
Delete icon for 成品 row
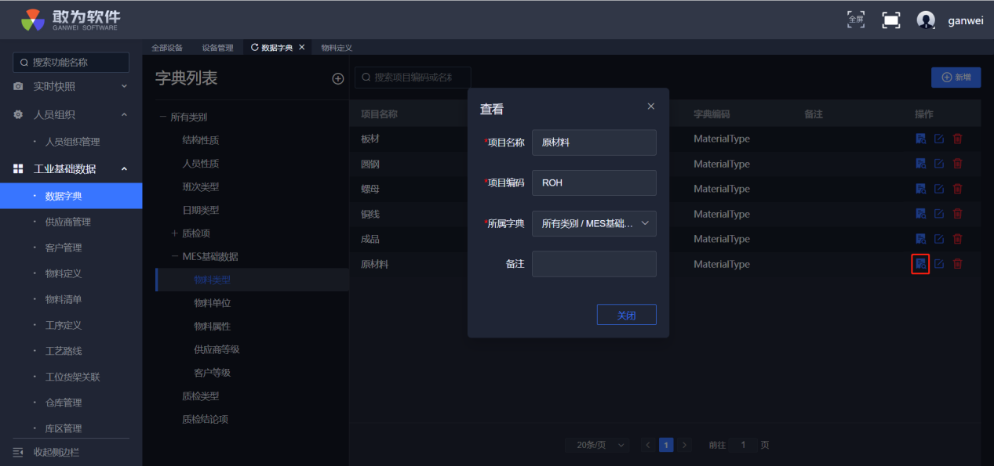click(x=957, y=239)
